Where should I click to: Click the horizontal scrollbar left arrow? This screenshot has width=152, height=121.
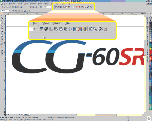click(76, 115)
